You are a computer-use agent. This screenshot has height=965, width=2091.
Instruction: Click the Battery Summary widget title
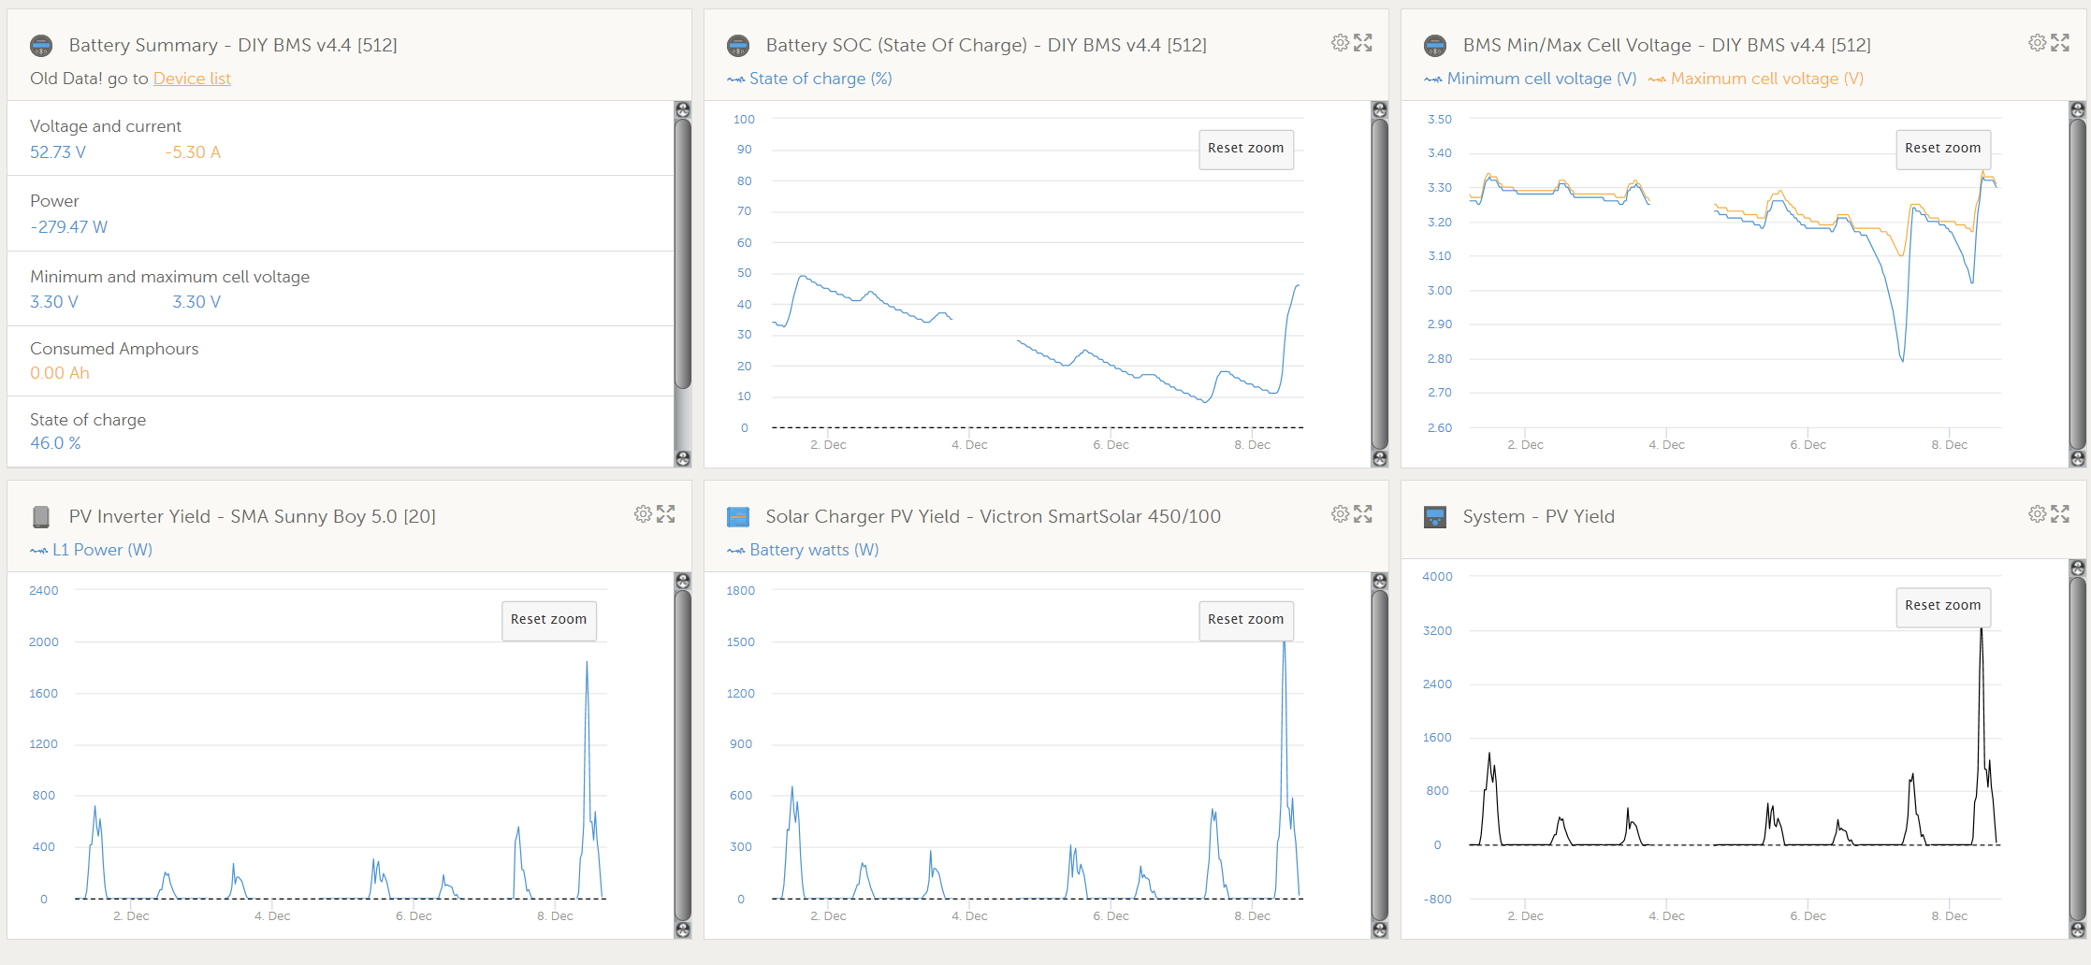click(233, 45)
